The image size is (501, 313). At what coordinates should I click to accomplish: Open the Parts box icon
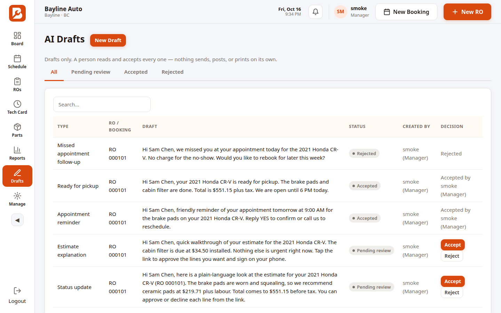17,127
